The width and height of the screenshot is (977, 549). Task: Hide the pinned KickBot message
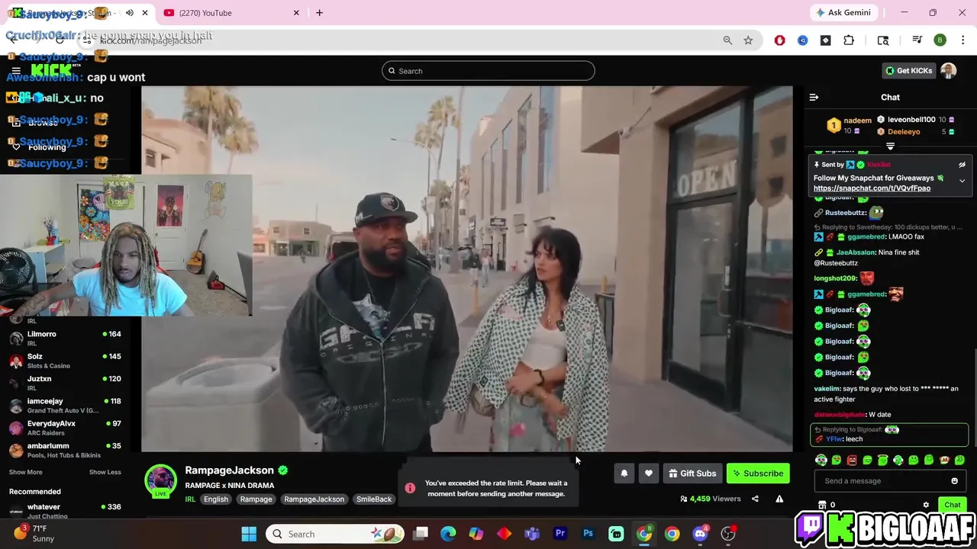[962, 165]
